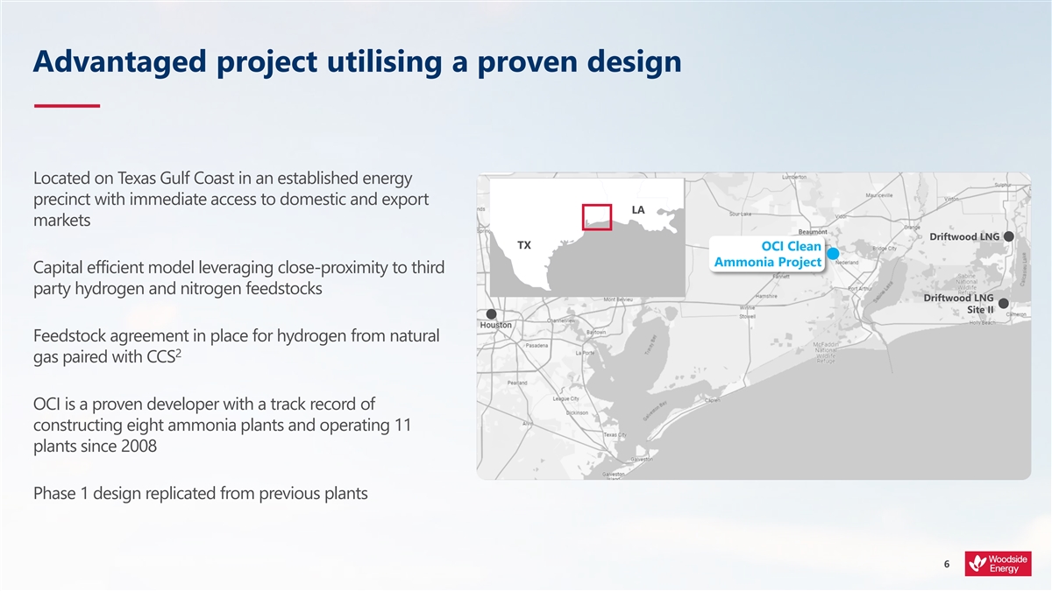
Task: Click the OCI Clean Ammonia Project label
Action: [x=768, y=254]
